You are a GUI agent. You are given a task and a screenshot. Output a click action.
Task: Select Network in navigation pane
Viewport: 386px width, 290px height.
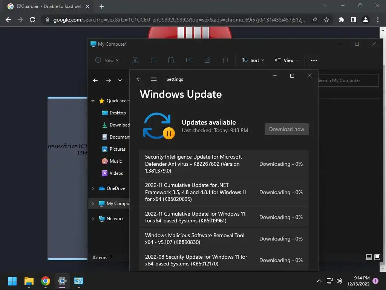[111, 219]
